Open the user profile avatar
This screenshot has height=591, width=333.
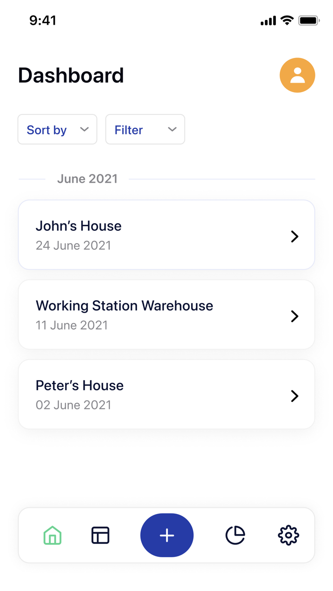[297, 75]
